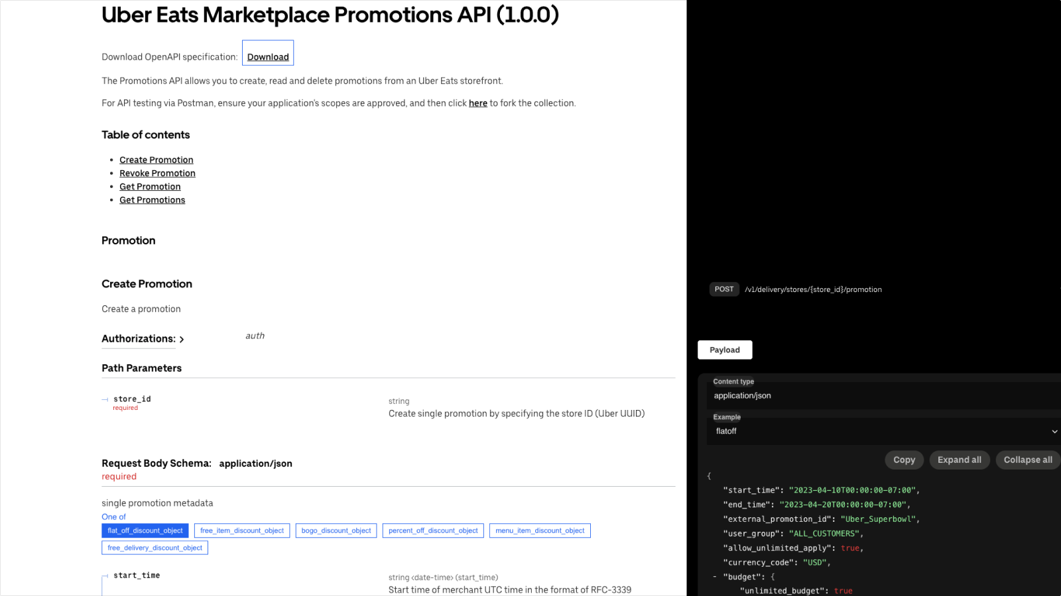Viewport: 1061px width, 596px height.
Task: Click the start_time field name
Action: tap(137, 575)
